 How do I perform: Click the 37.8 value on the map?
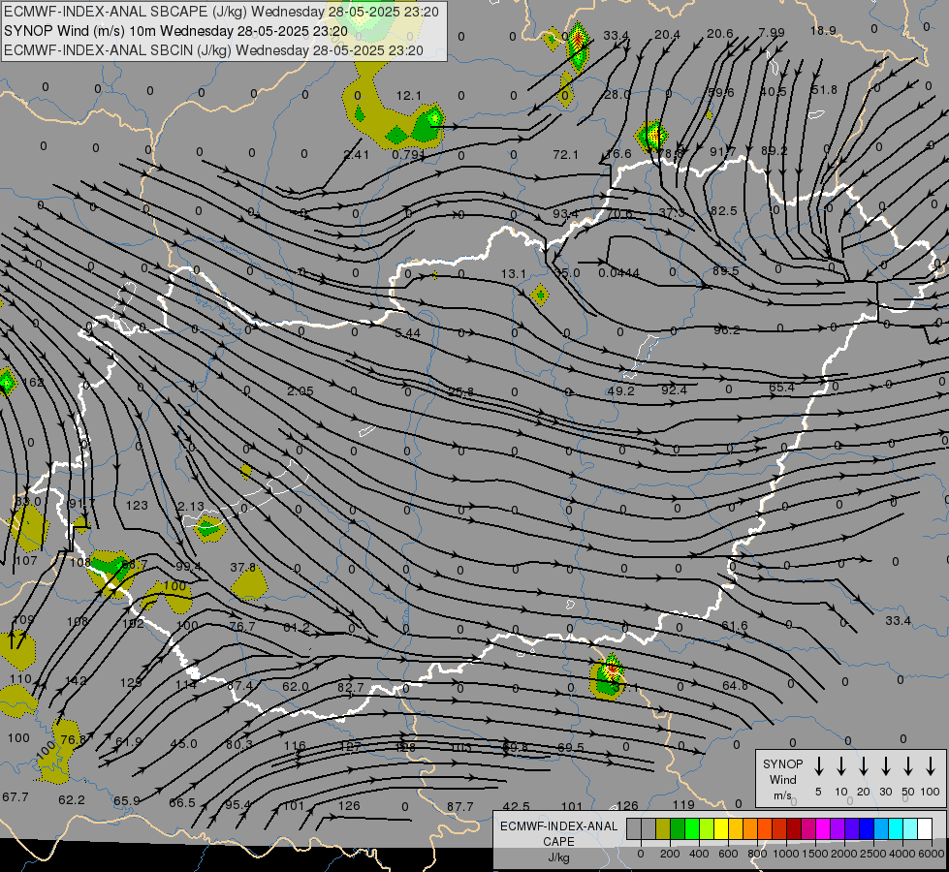point(242,567)
